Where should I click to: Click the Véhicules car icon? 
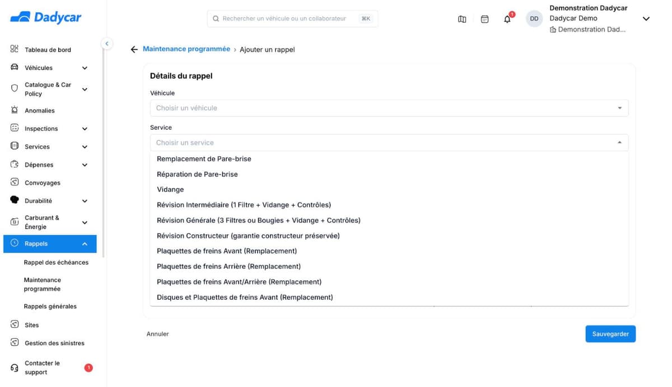tap(15, 68)
